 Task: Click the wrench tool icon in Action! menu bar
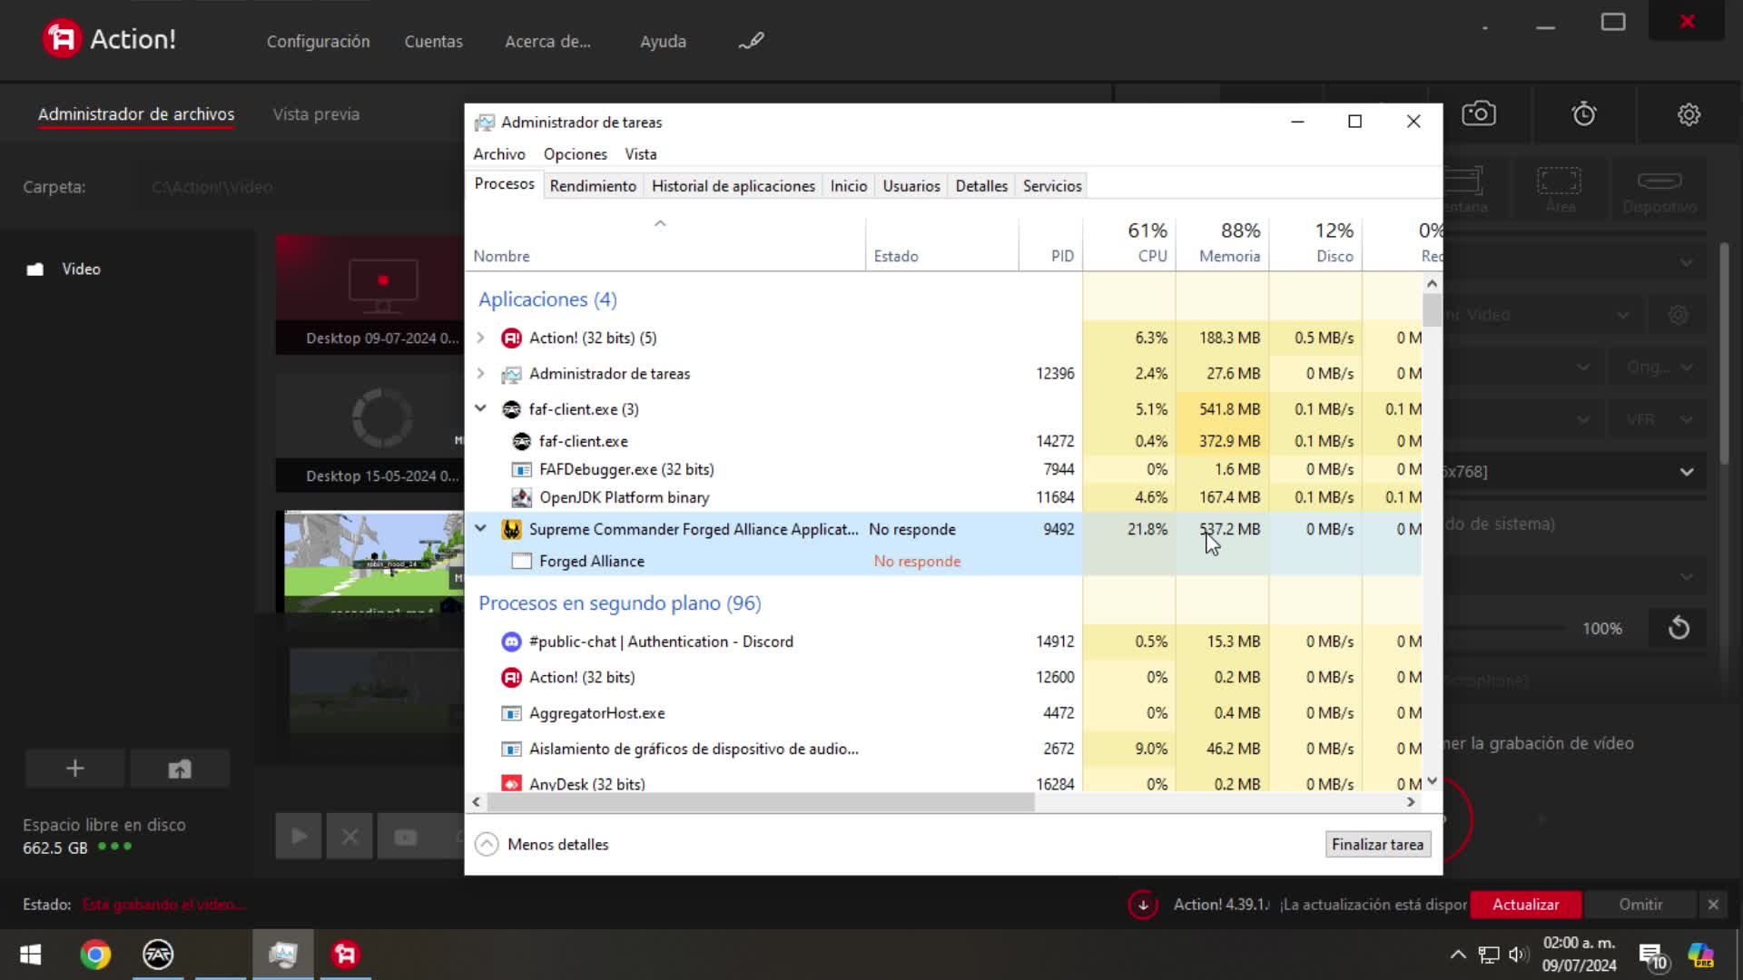pyautogui.click(x=751, y=41)
